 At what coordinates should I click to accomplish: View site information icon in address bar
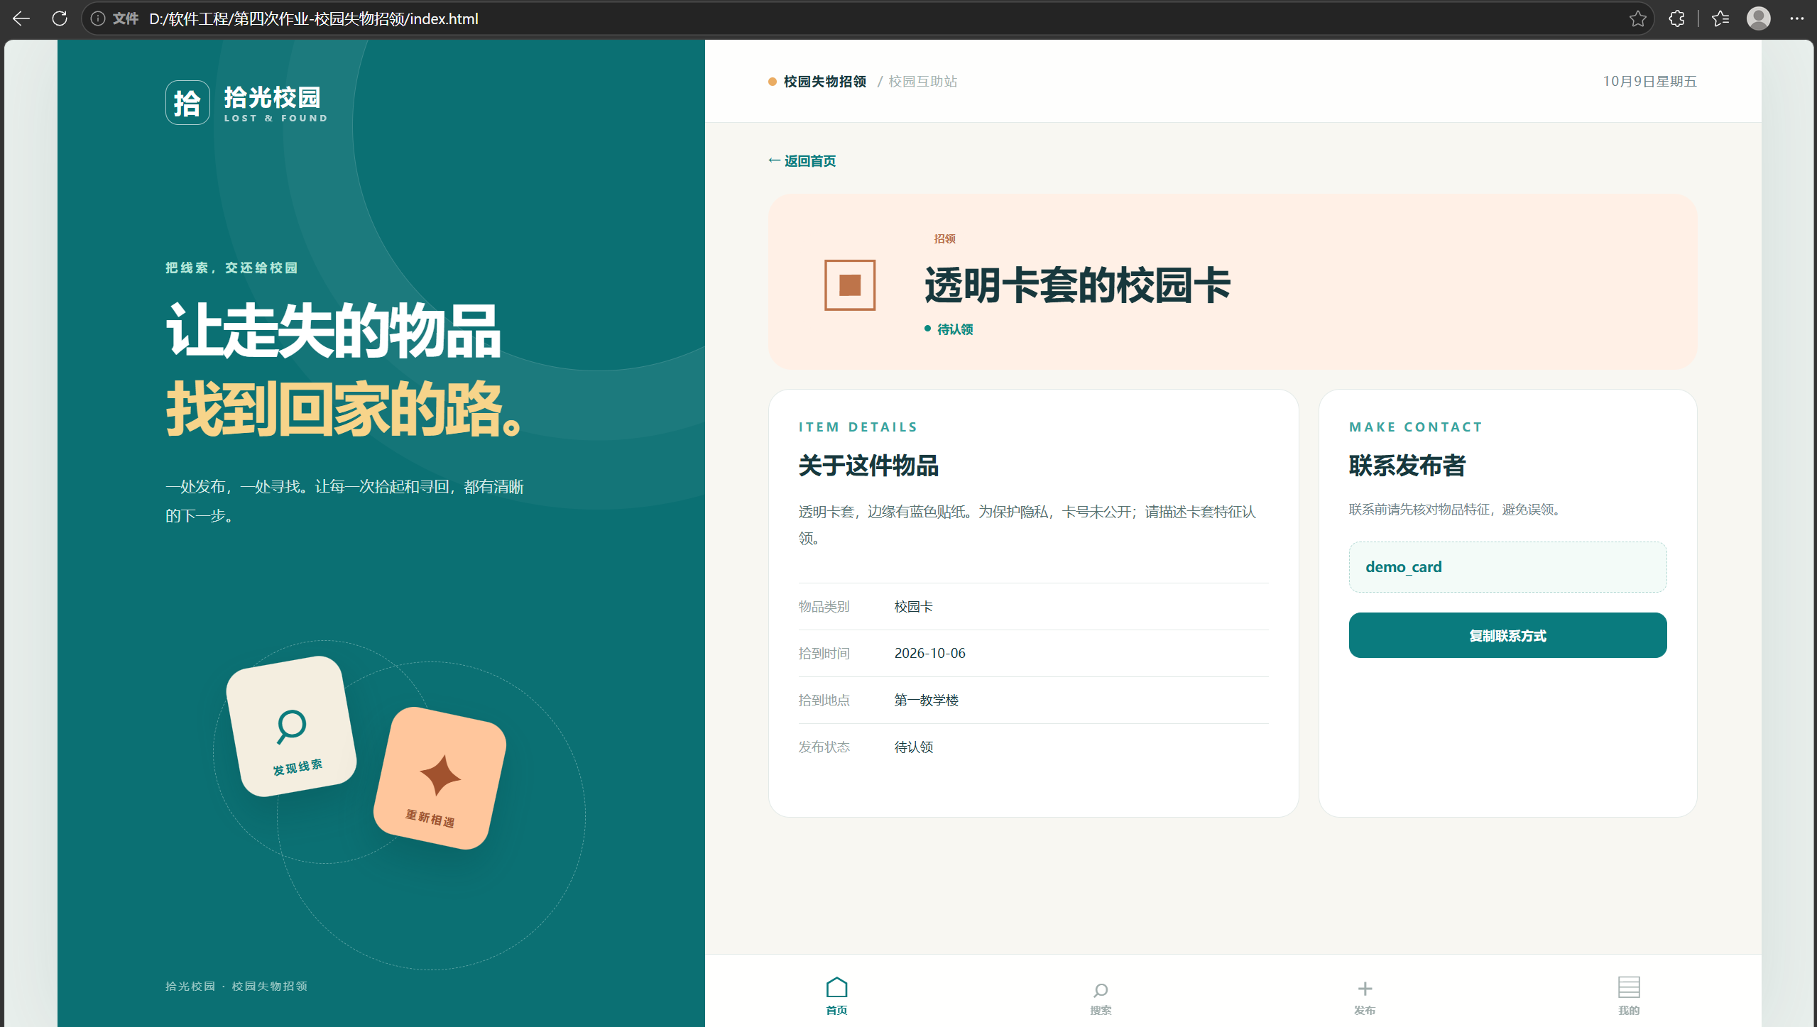pyautogui.click(x=98, y=18)
